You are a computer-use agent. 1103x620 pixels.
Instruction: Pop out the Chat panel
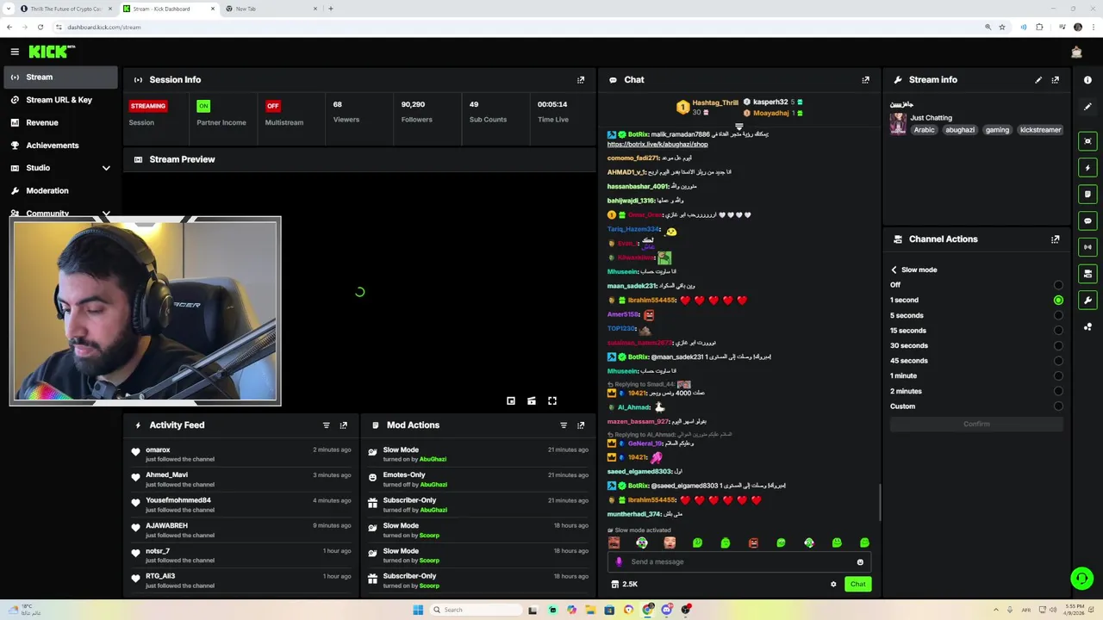coord(865,80)
